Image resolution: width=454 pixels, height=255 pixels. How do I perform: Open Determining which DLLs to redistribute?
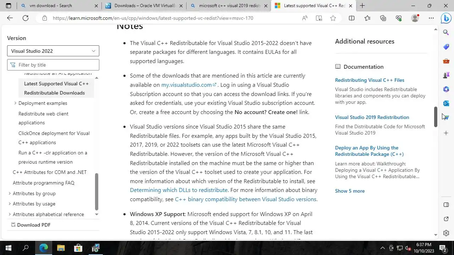point(179,190)
